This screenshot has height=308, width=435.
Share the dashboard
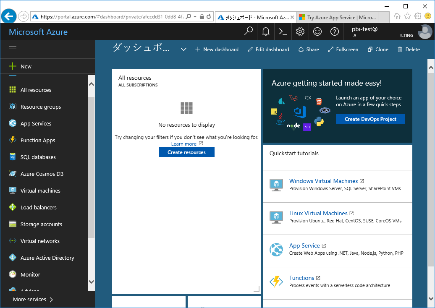pyautogui.click(x=309, y=50)
